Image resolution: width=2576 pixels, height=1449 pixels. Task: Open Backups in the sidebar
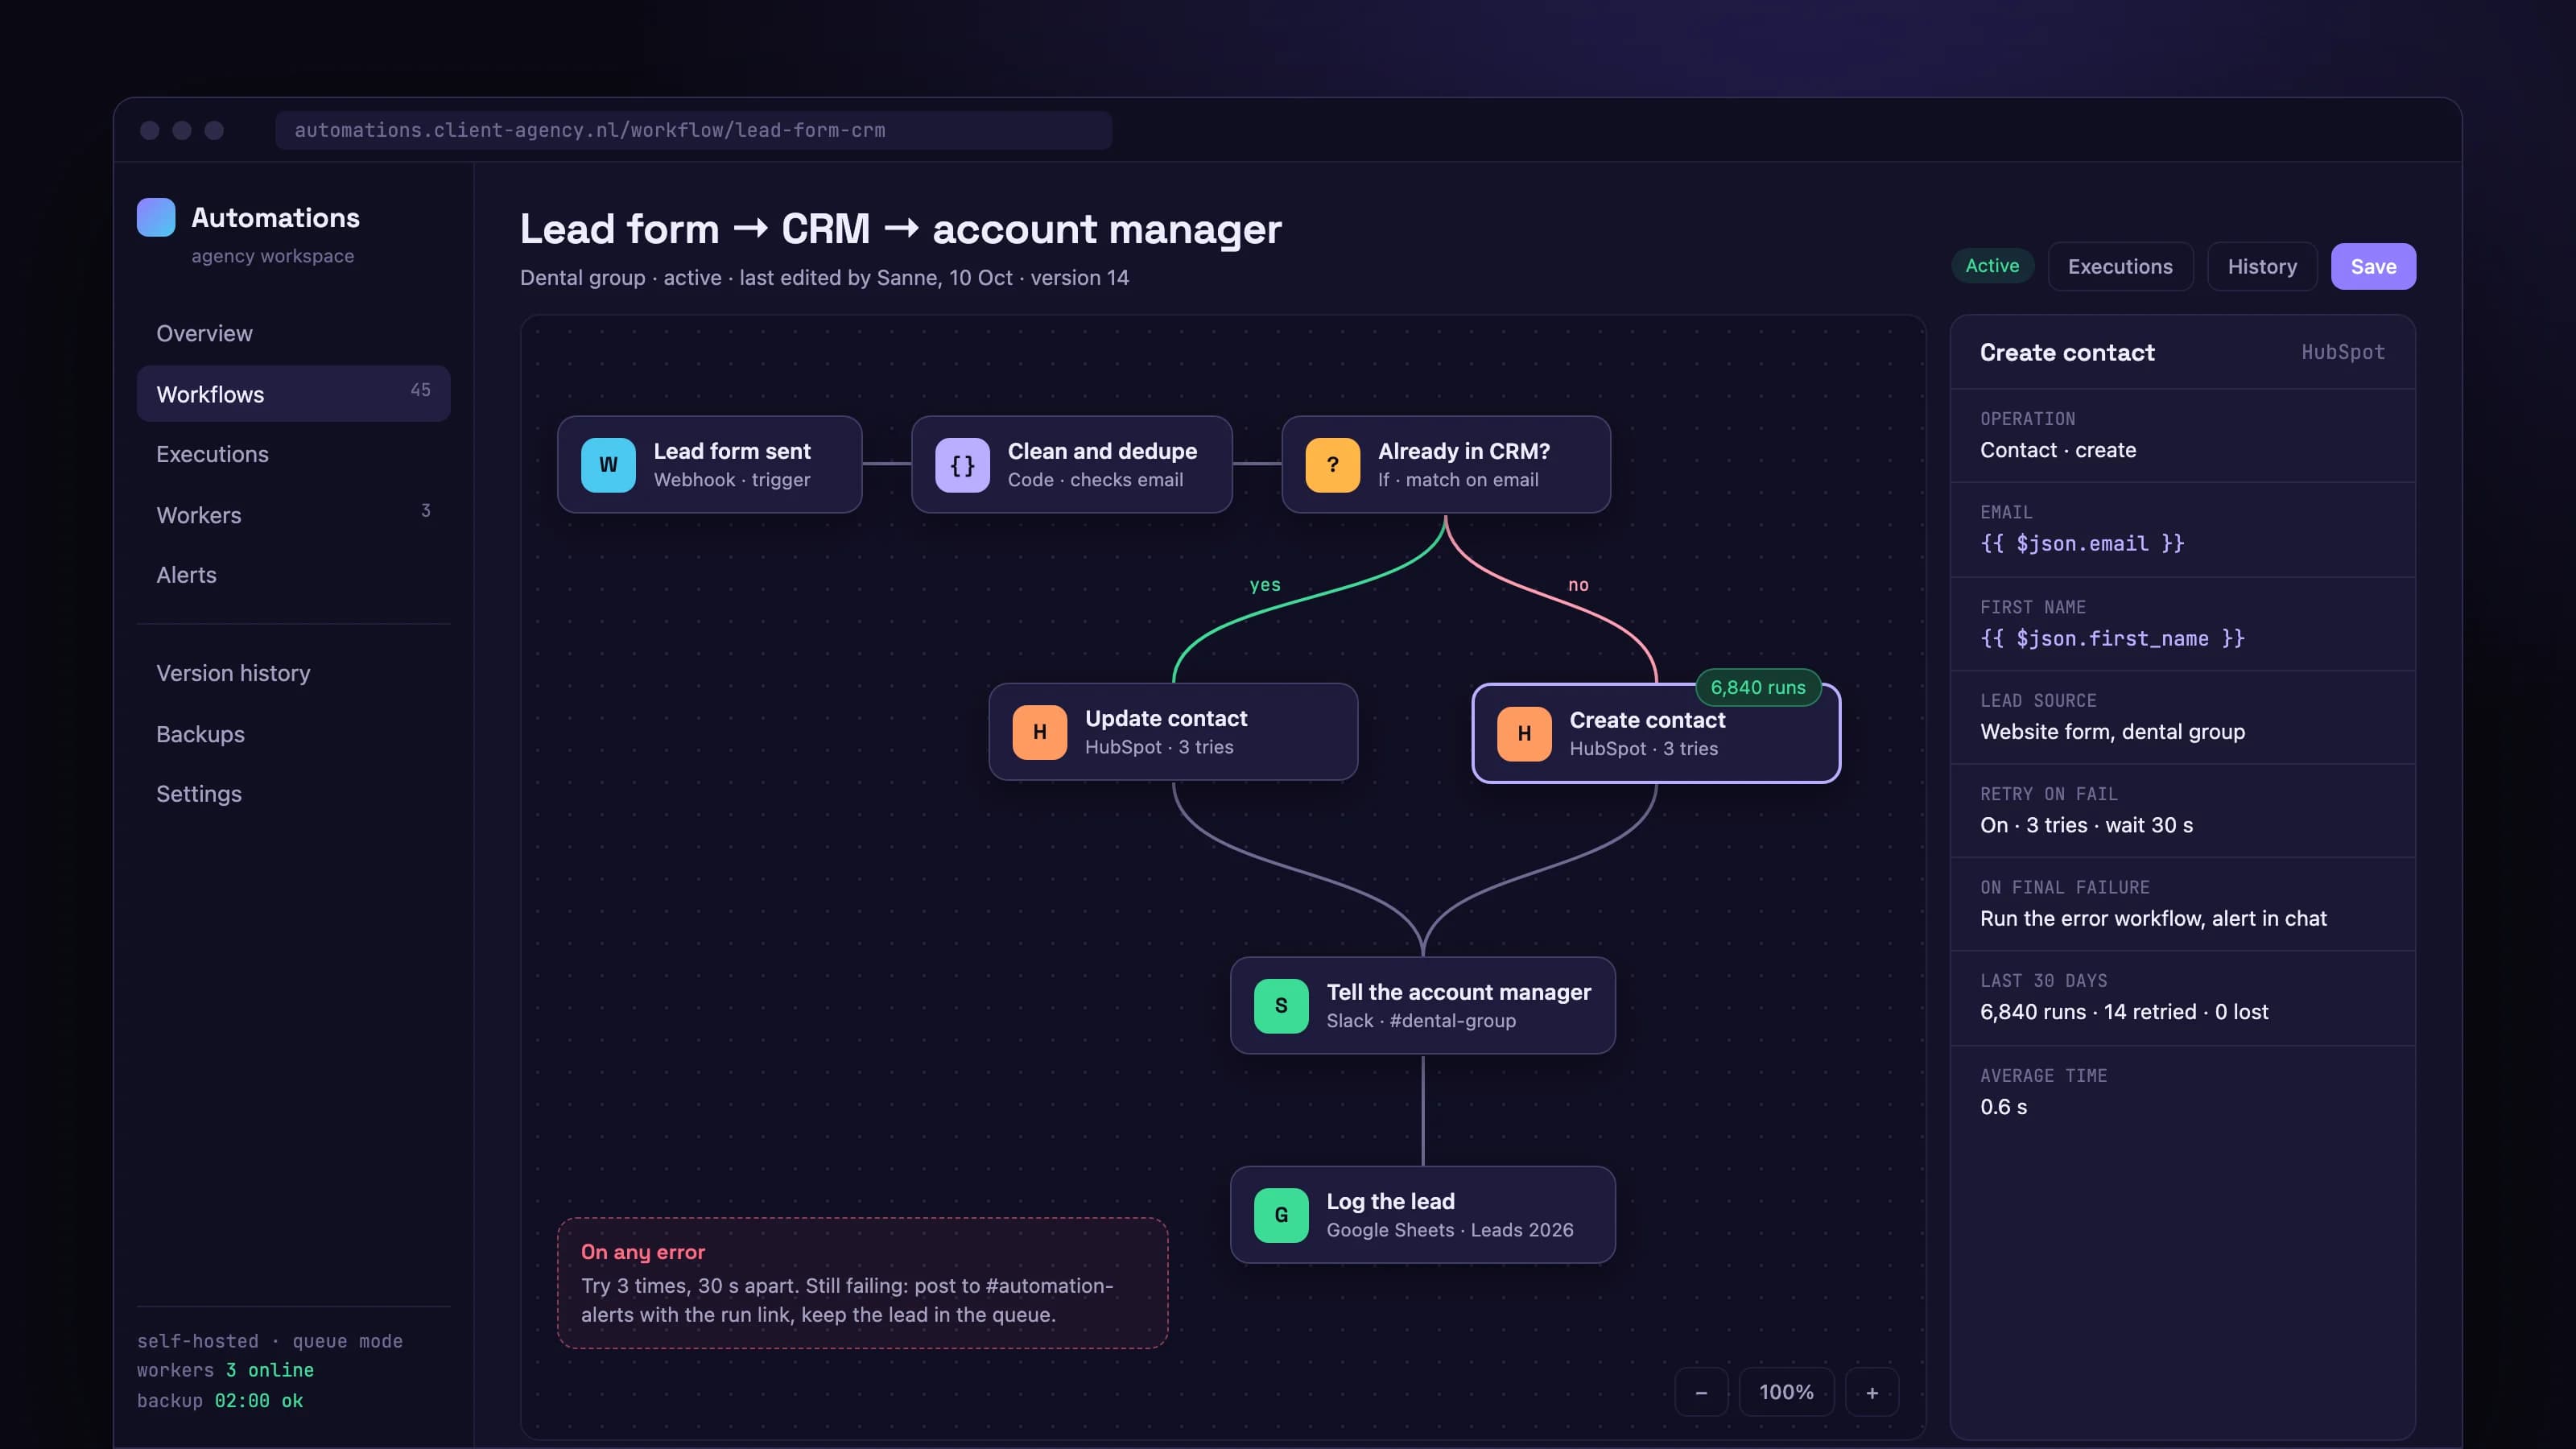(293, 734)
